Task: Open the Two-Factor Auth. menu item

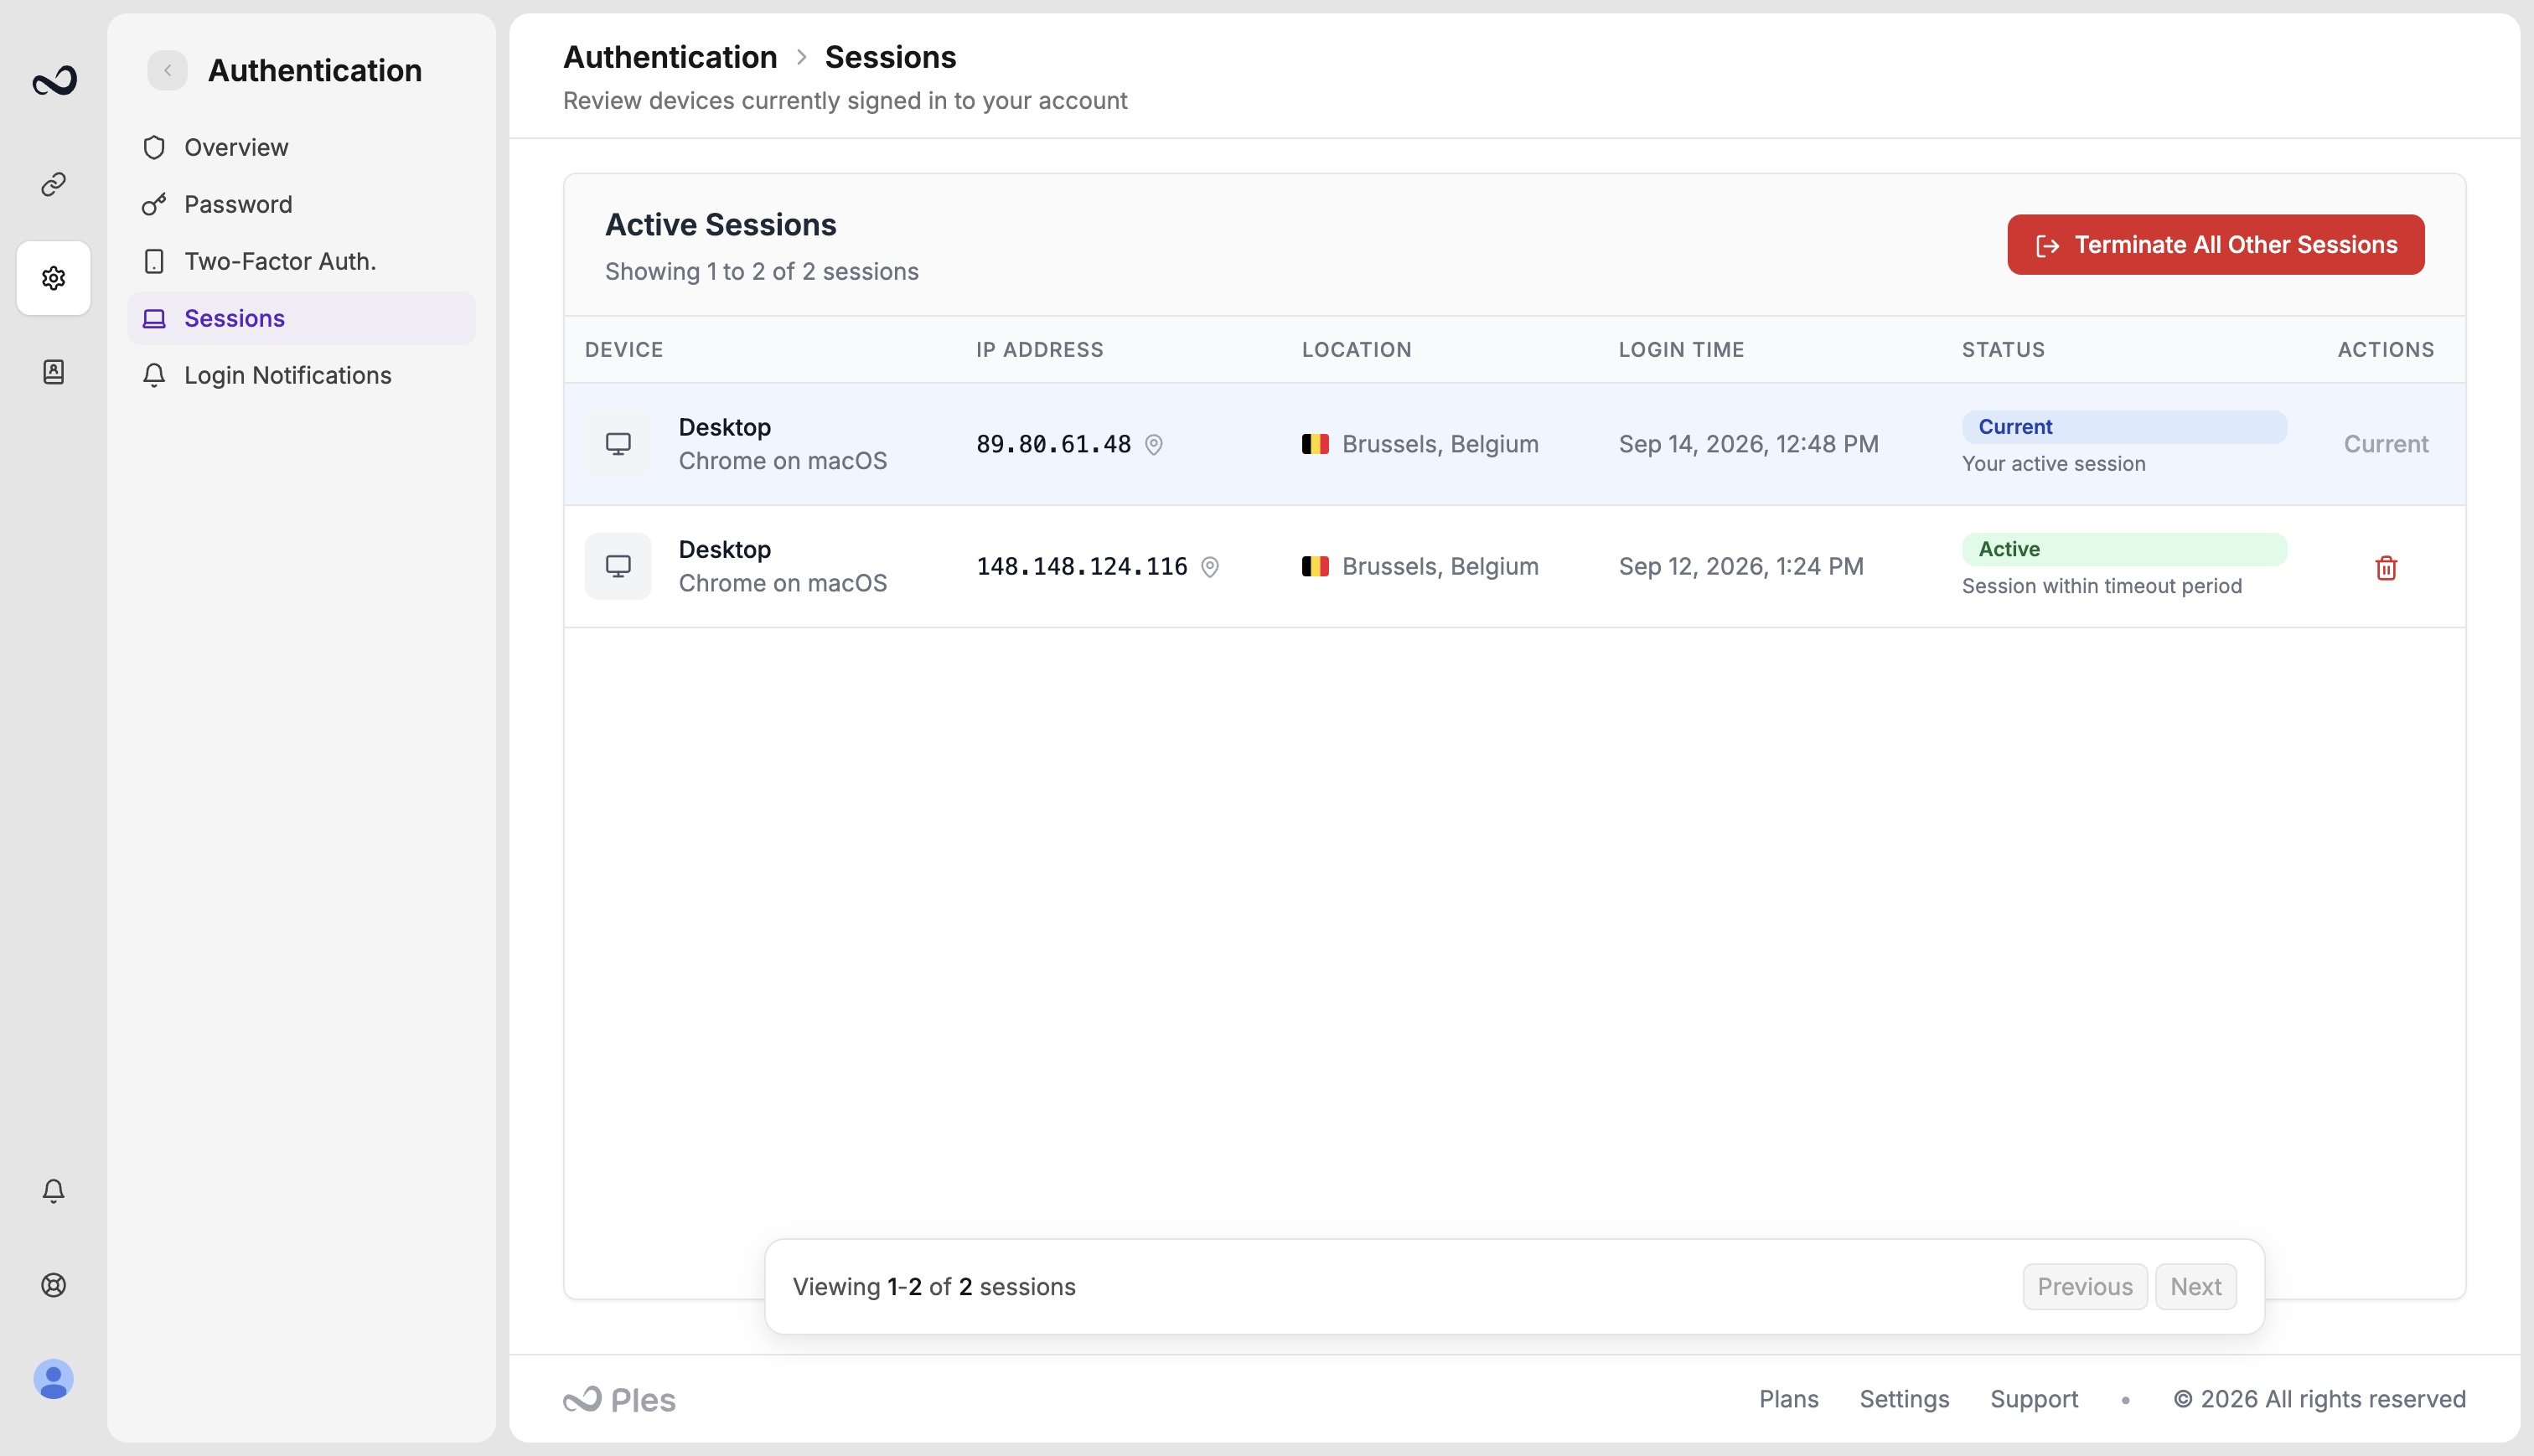Action: [x=301, y=261]
